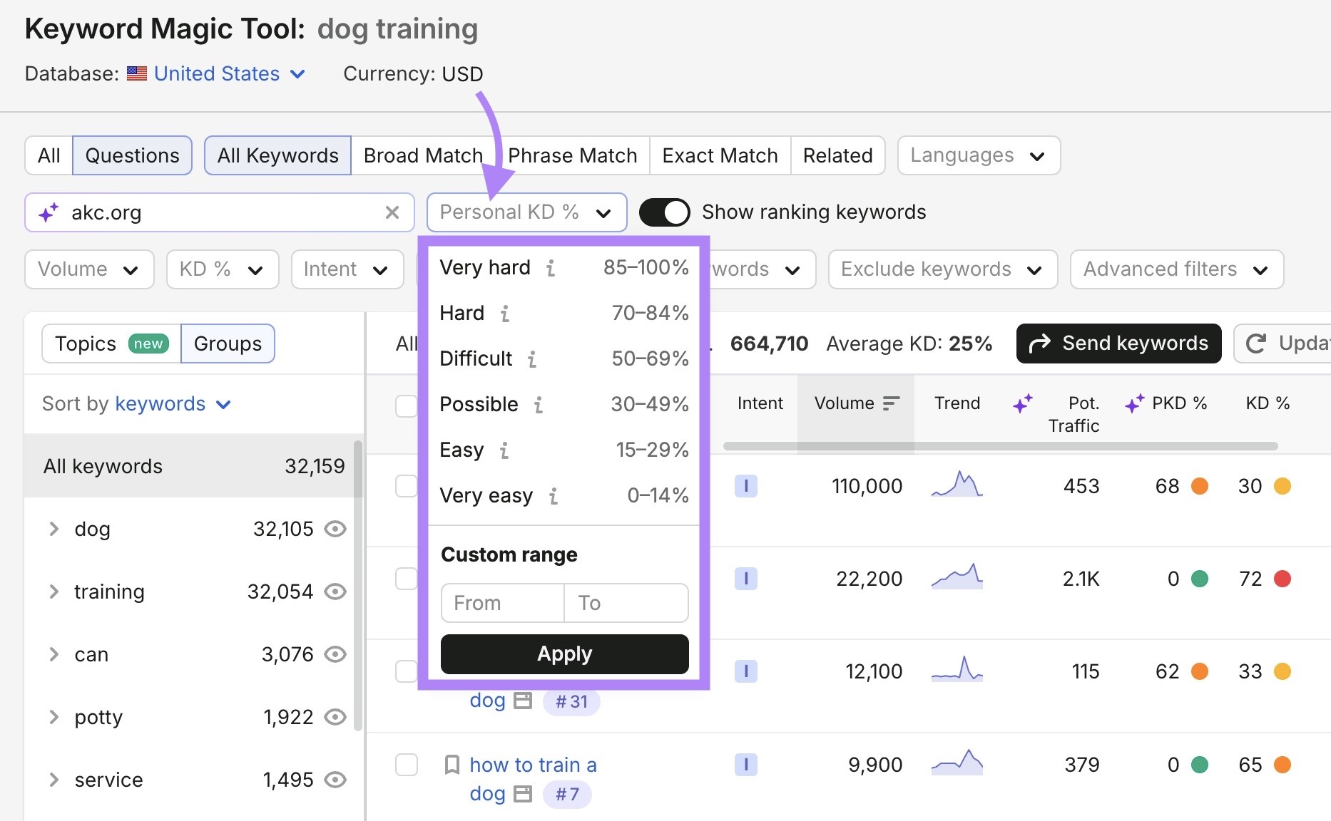The image size is (1331, 821).
Task: Click the info icon next to Hard
Action: tap(505, 314)
